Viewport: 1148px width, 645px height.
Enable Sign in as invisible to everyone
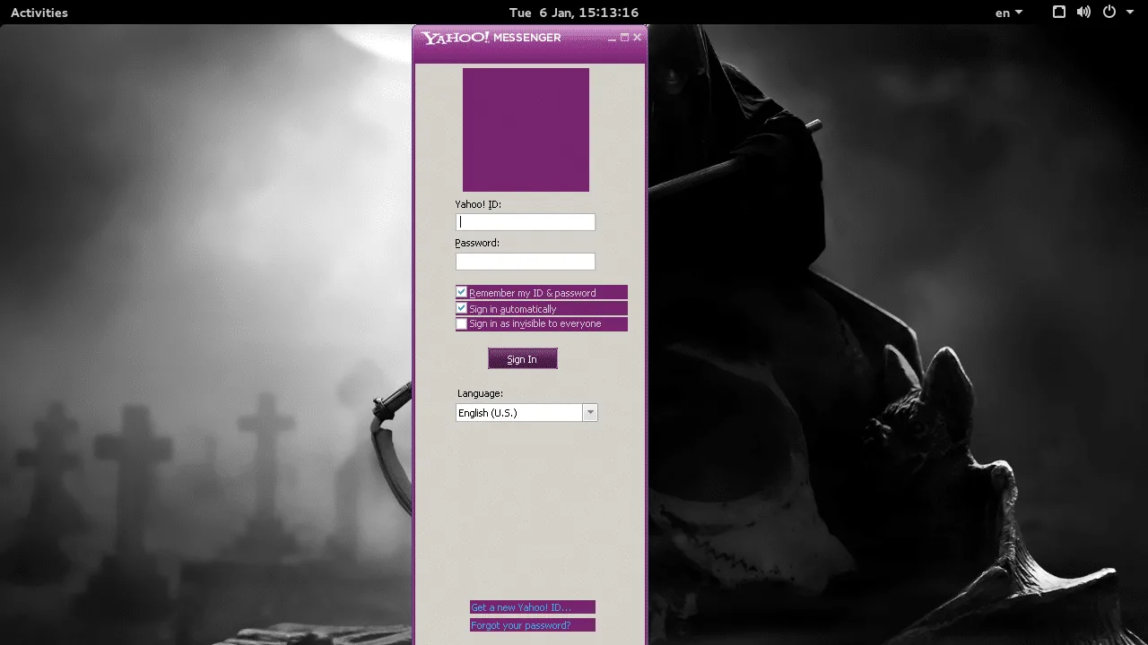pos(462,324)
